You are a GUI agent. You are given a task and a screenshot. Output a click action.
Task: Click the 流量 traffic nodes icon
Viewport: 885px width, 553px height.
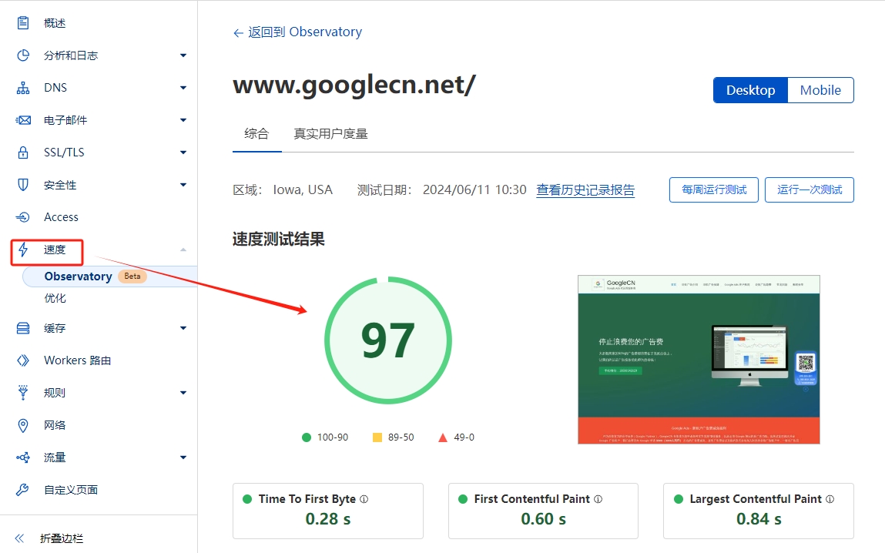click(23, 457)
